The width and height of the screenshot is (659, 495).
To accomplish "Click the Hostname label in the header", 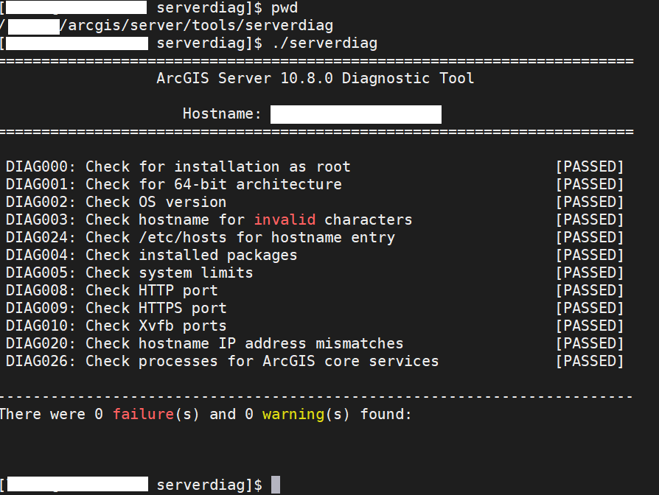I will [x=222, y=114].
